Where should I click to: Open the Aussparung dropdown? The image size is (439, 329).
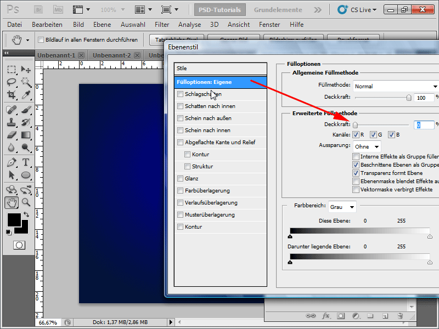coord(367,146)
